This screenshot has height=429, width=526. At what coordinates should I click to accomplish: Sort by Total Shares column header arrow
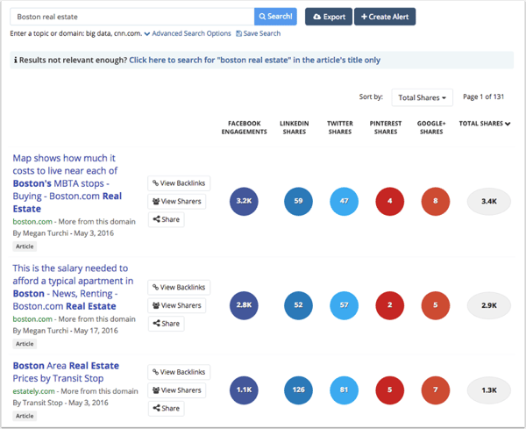click(x=507, y=124)
